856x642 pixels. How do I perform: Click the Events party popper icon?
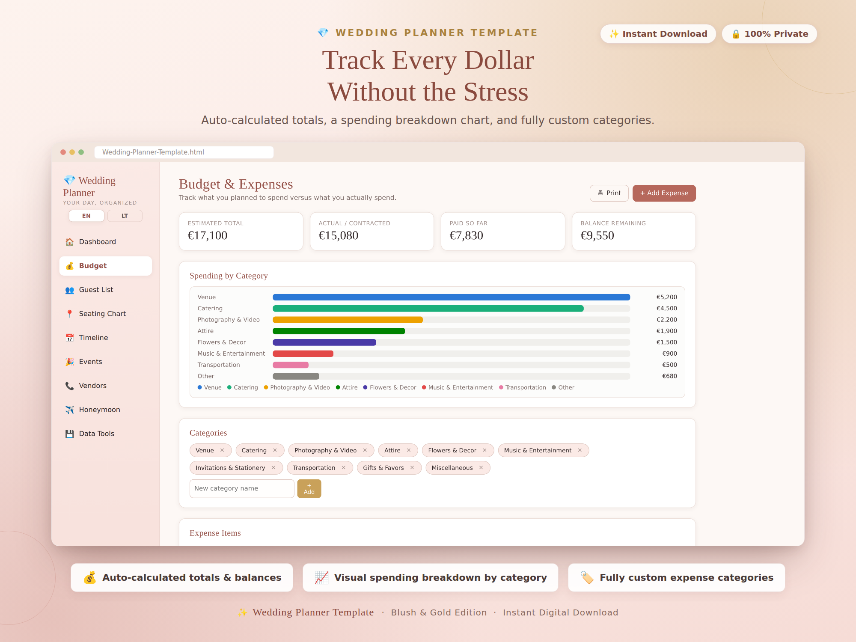[69, 362]
